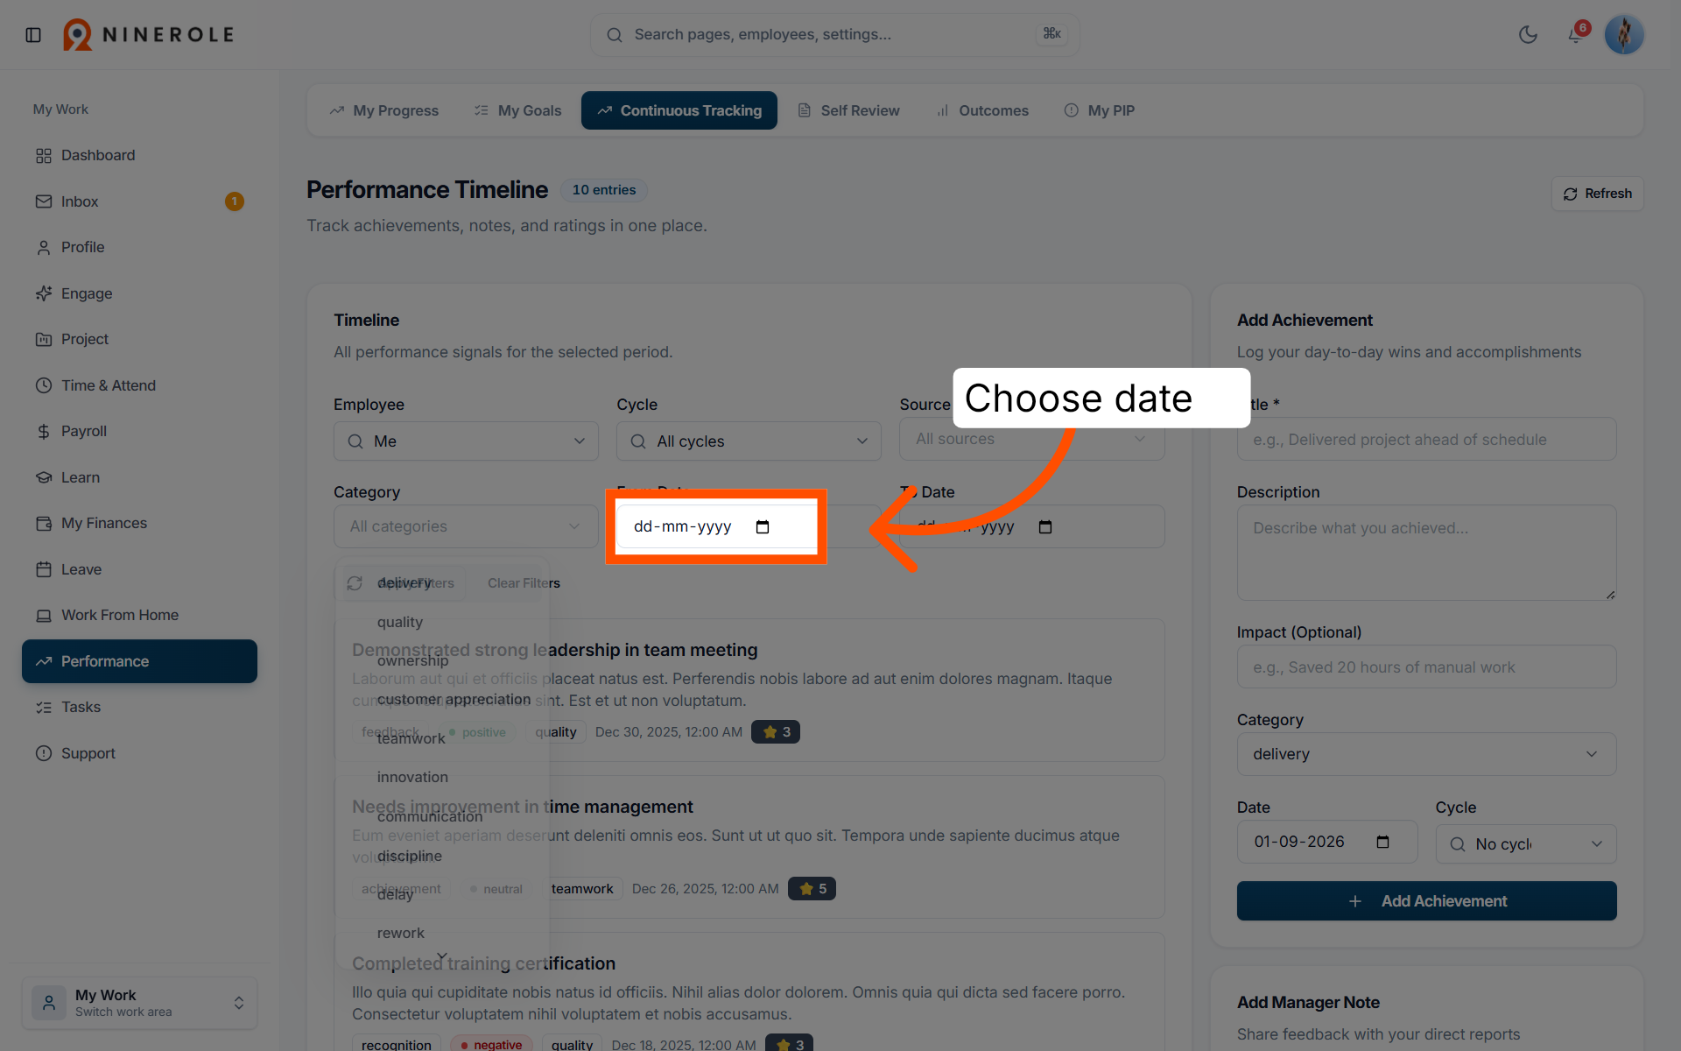This screenshot has width=1681, height=1051.
Task: Switch to dark mode moon icon
Action: [x=1528, y=35]
